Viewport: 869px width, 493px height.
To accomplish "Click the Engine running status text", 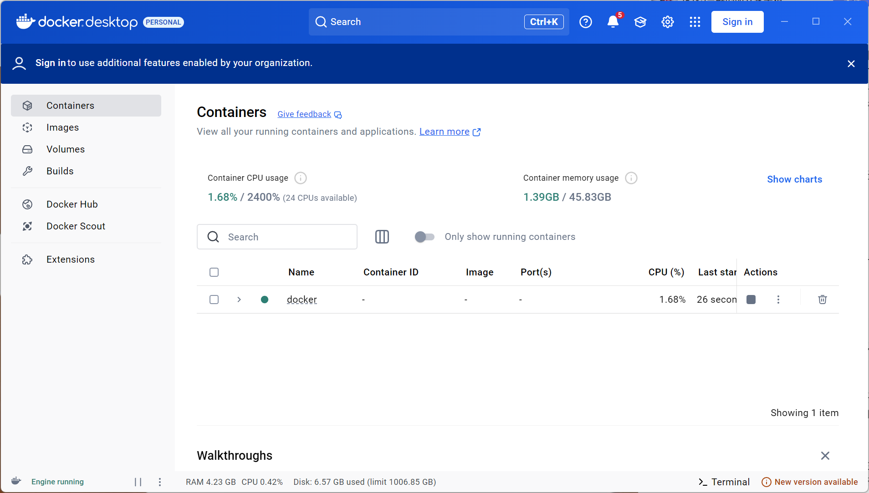I will pos(57,482).
